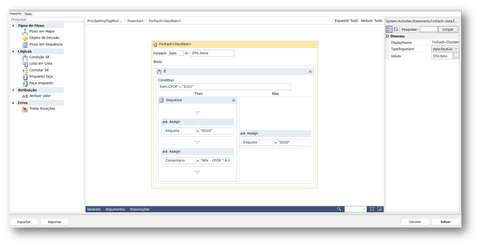Image resolution: width=480 pixels, height=246 pixels.
Task: Click the fit-to-screen icon in designer bar
Action: coord(372,209)
